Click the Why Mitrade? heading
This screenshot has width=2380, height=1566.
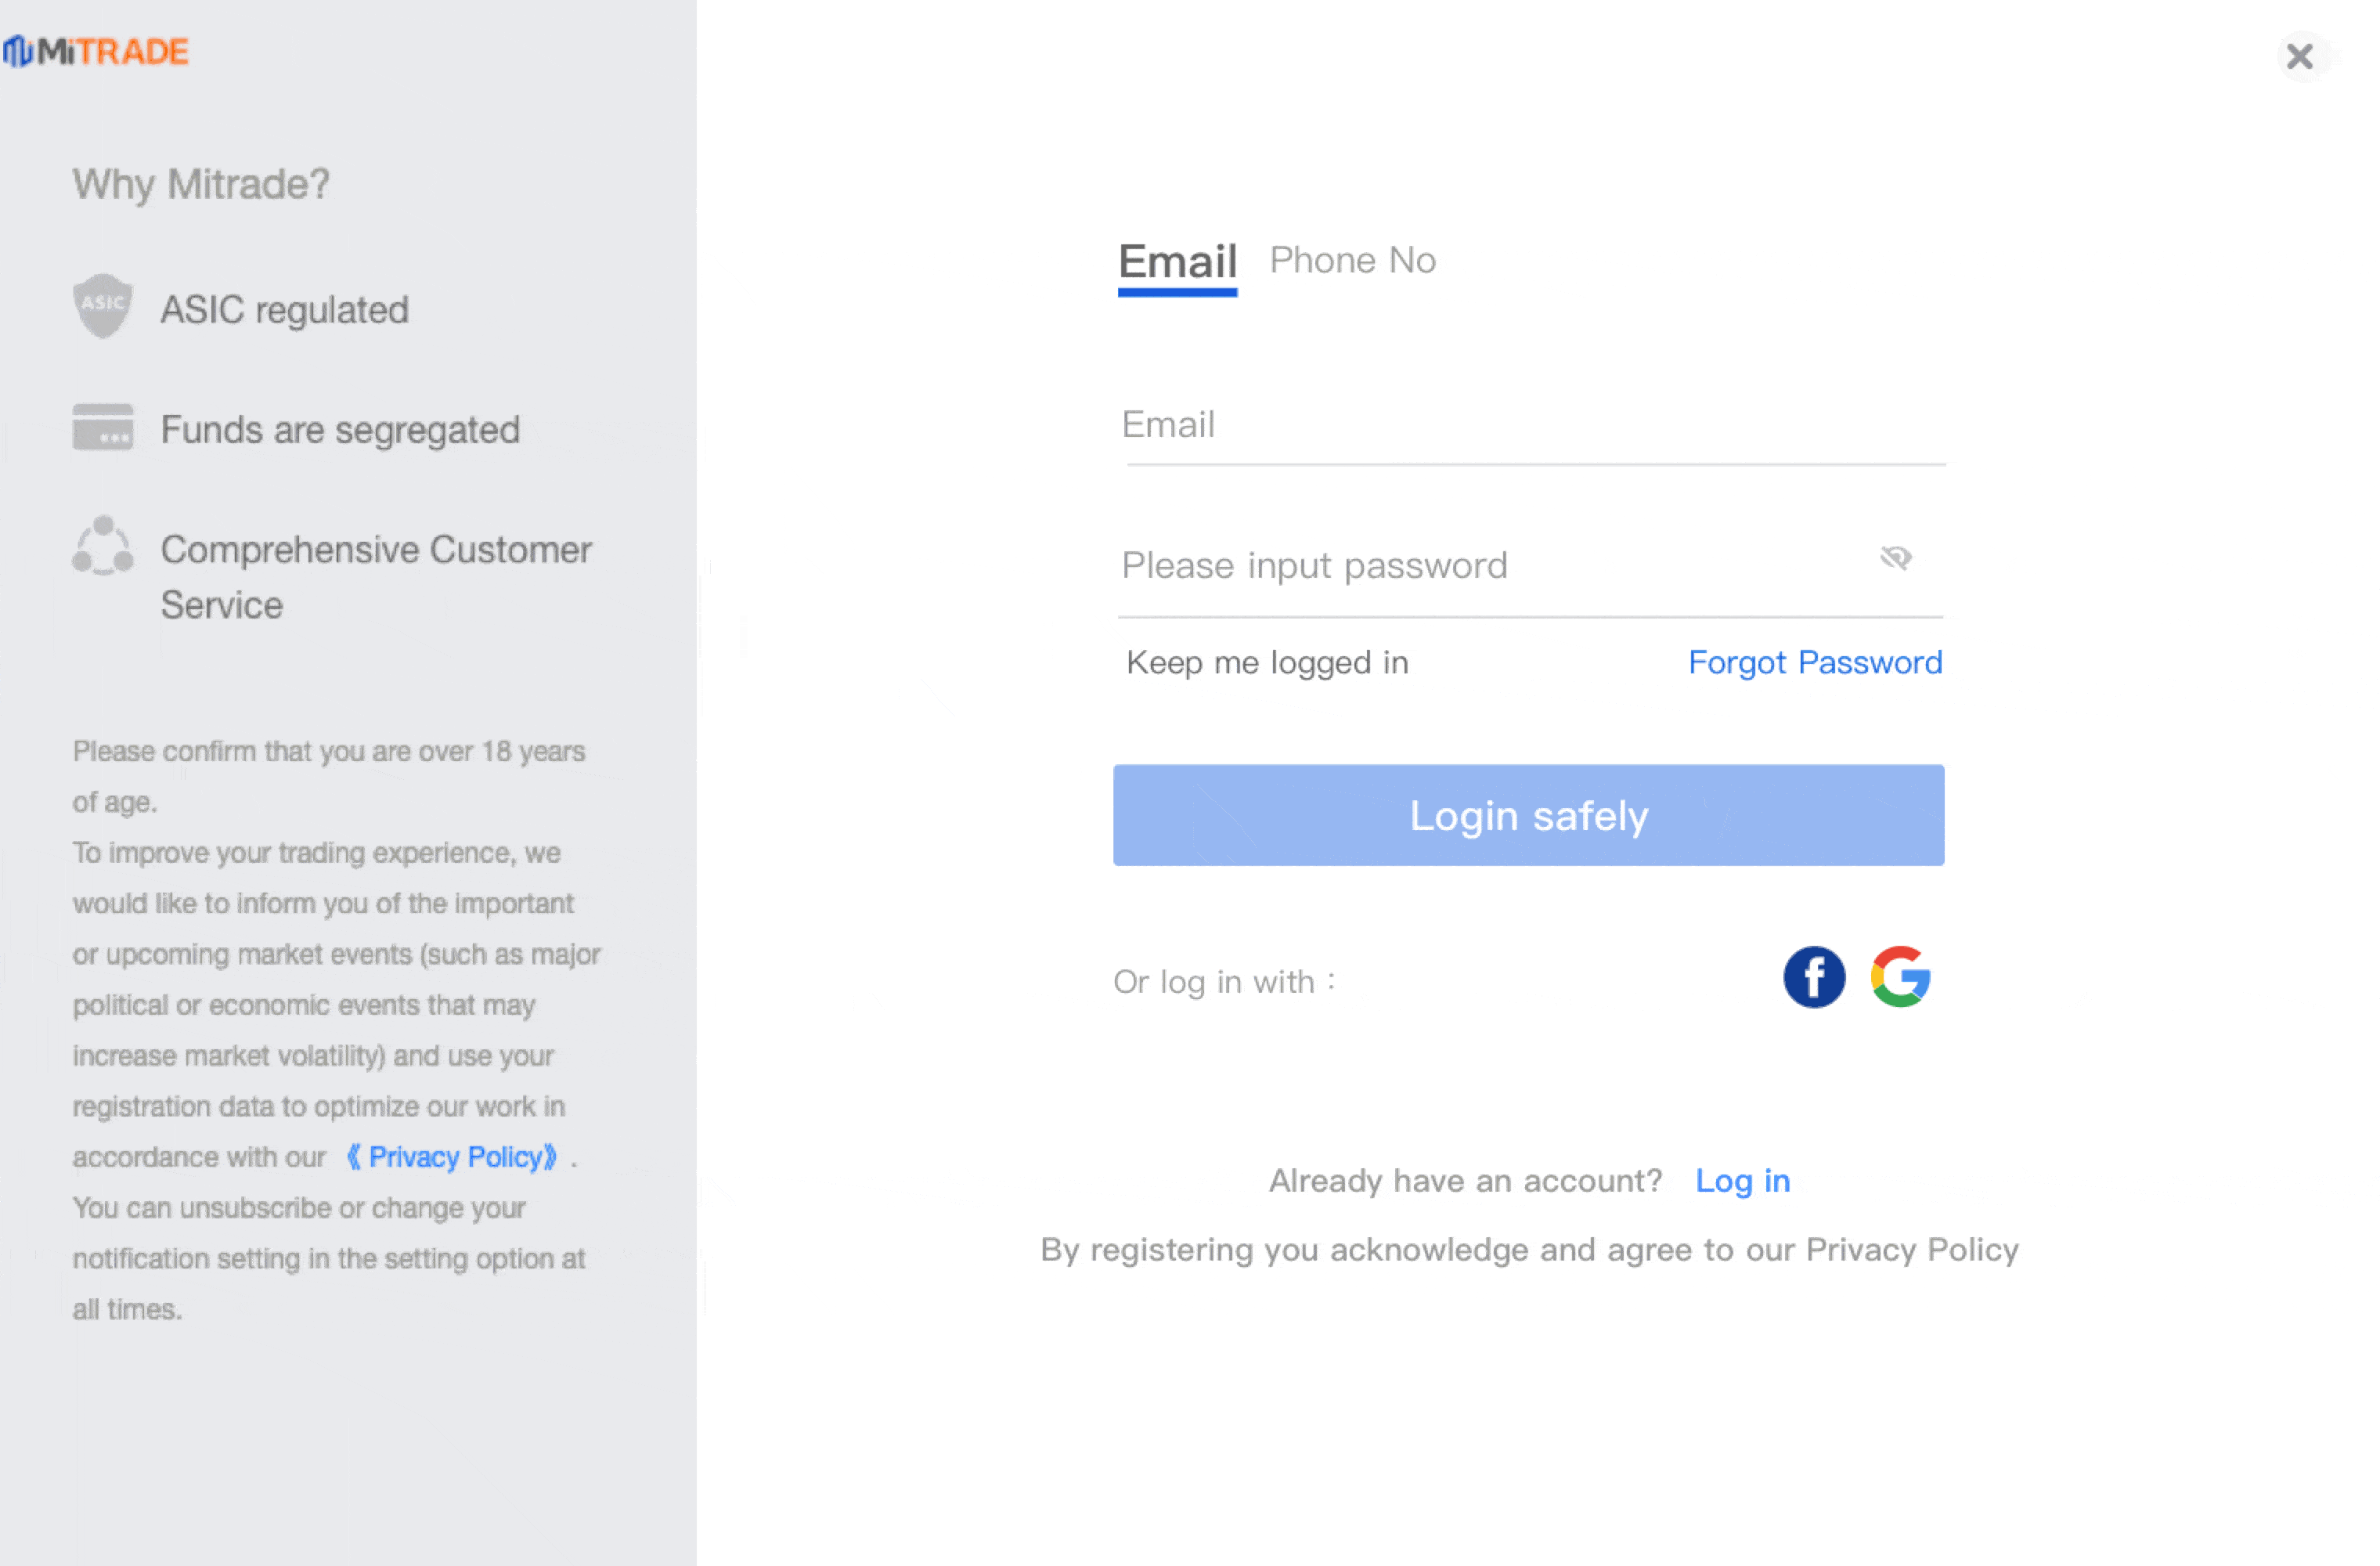pyautogui.click(x=201, y=184)
